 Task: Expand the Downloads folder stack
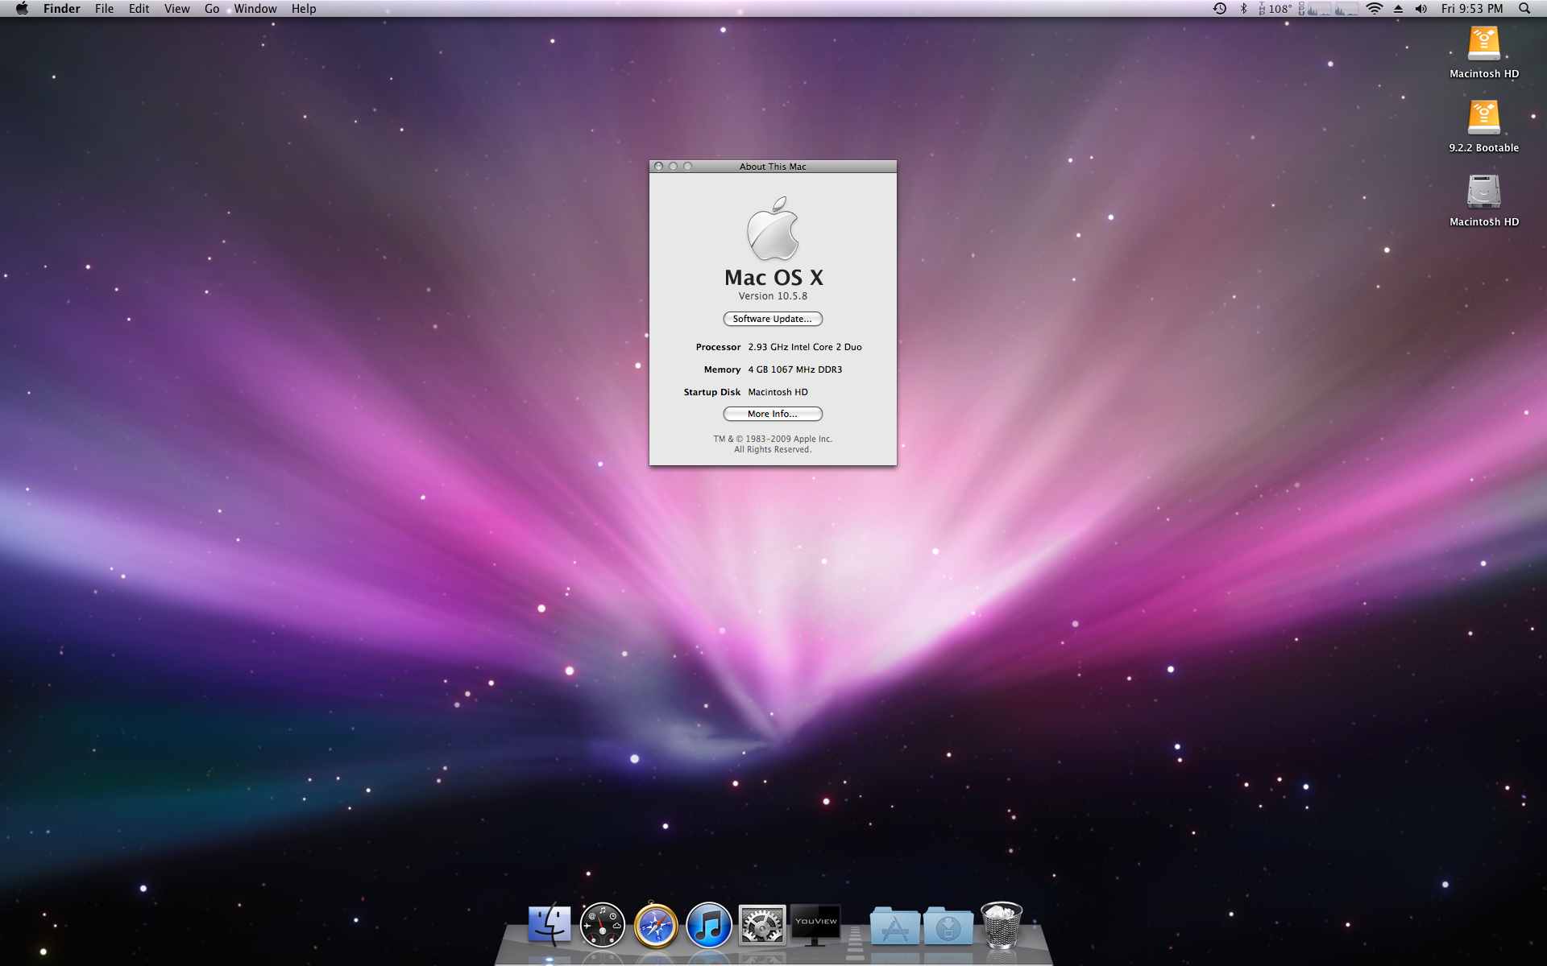948,927
